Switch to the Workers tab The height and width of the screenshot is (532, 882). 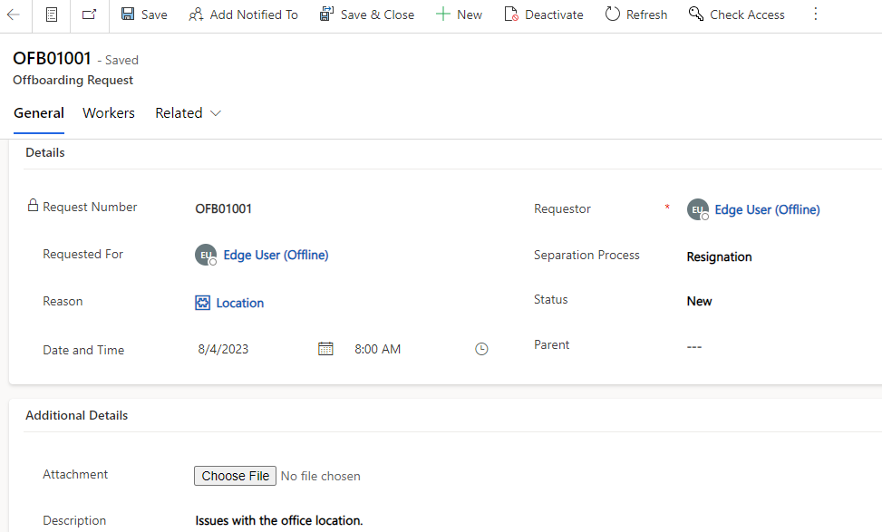(x=109, y=113)
